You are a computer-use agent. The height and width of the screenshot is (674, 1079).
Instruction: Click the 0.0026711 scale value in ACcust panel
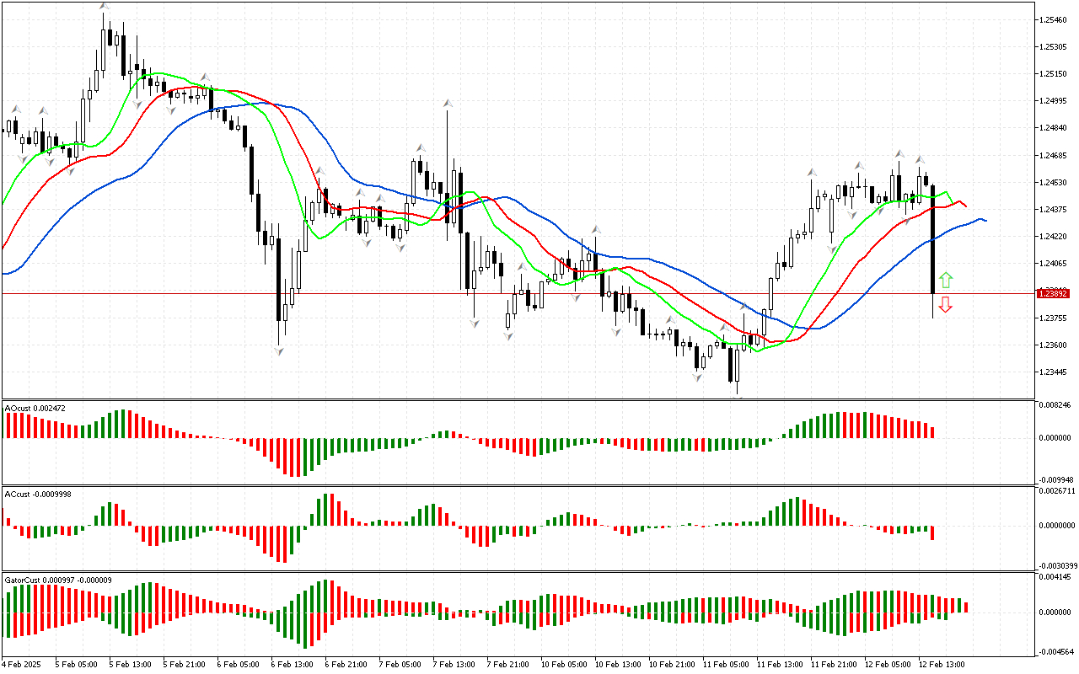pos(1057,490)
